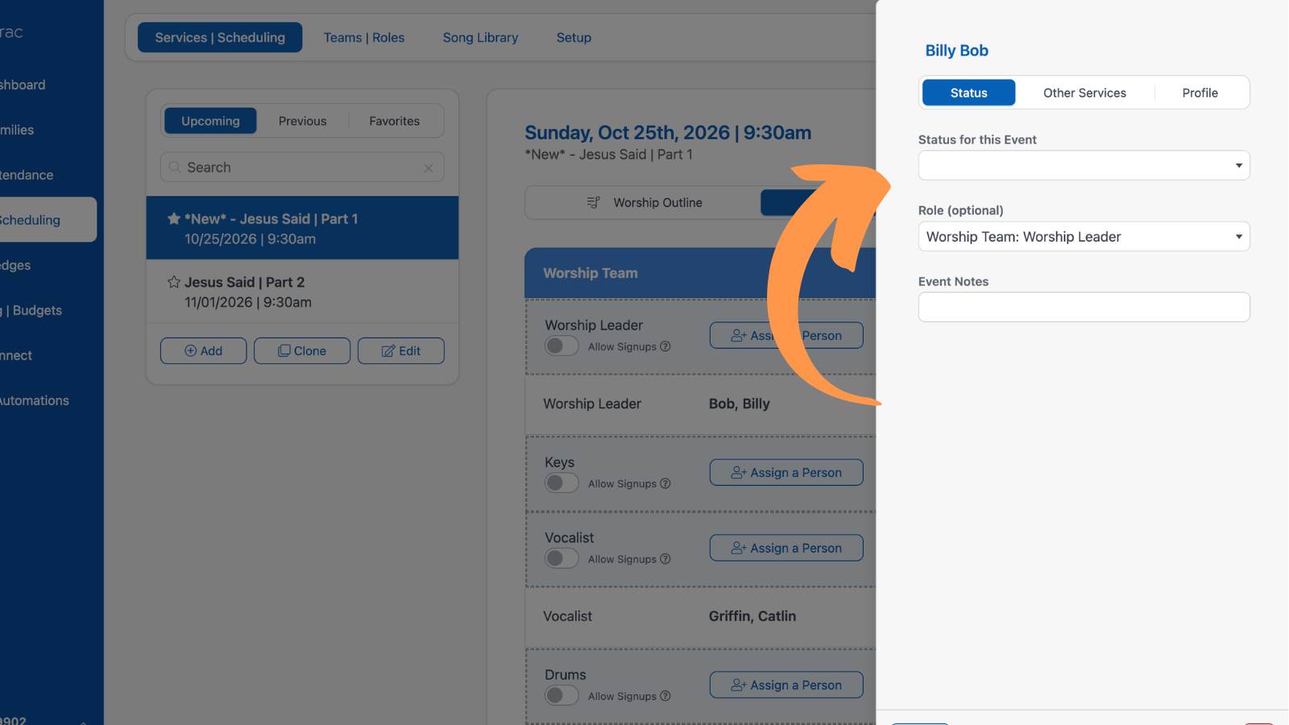The width and height of the screenshot is (1289, 725).
Task: Click assigned vocalist Griffin, Catlin
Action: [752, 616]
